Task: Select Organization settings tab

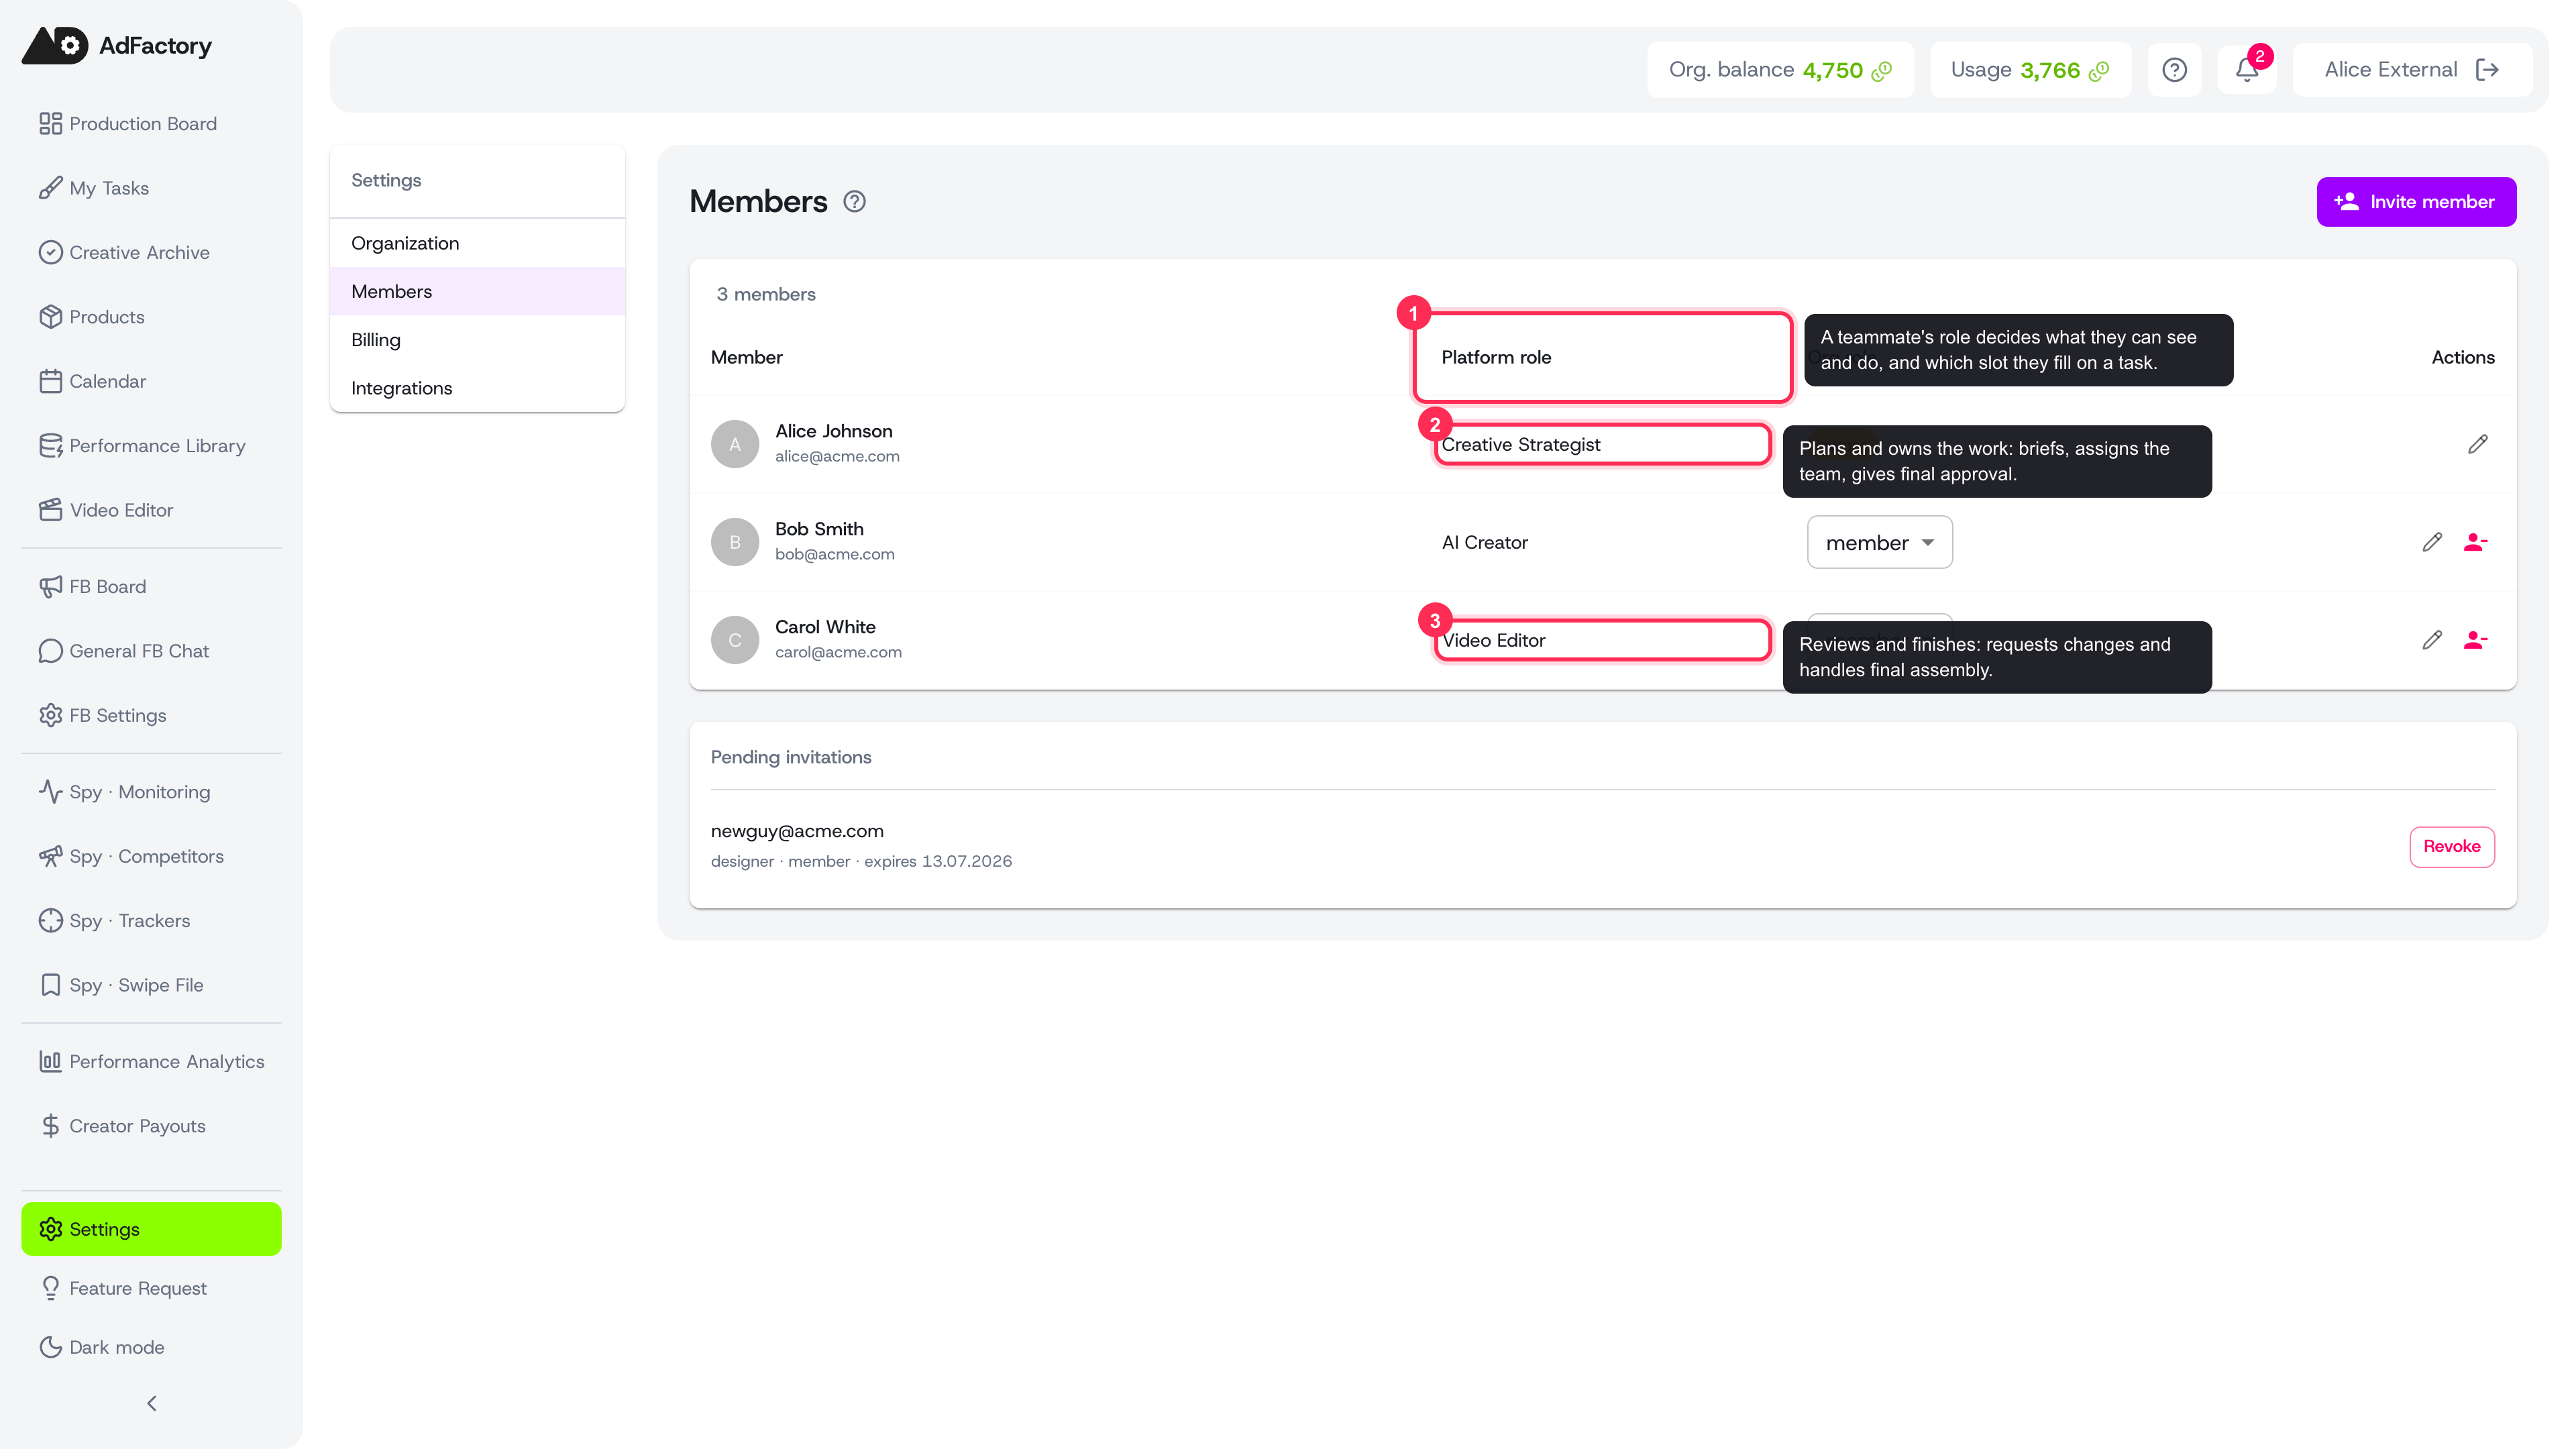Action: [x=477, y=243]
